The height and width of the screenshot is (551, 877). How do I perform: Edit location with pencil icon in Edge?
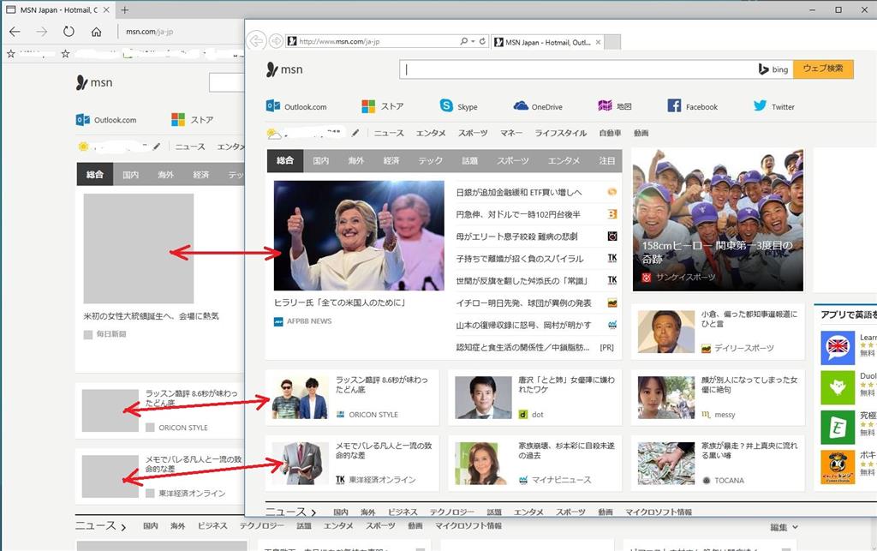point(157,147)
